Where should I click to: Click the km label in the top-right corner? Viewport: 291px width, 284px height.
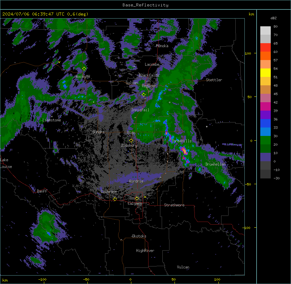(x=252, y=14)
